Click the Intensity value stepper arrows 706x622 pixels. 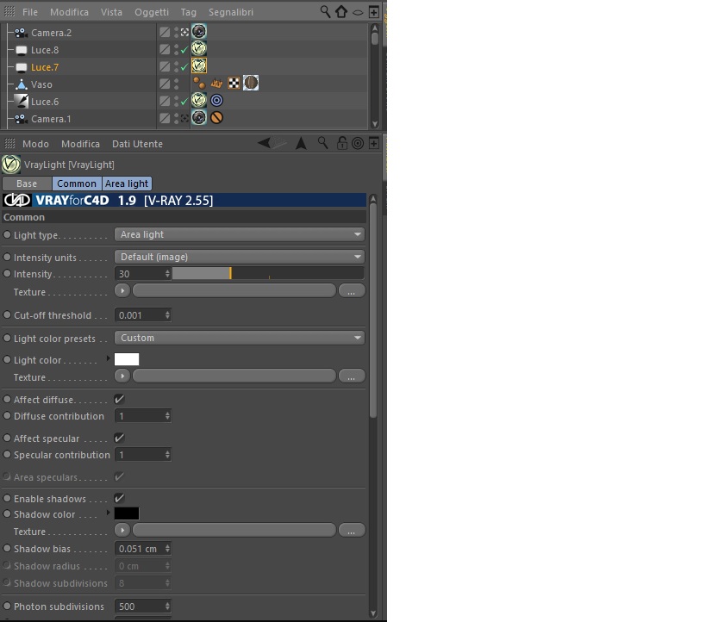[x=167, y=274]
